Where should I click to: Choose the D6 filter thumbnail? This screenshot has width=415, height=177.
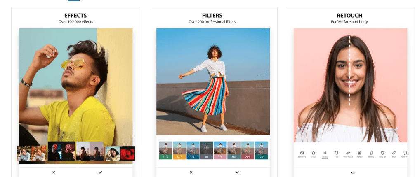click(x=261, y=150)
